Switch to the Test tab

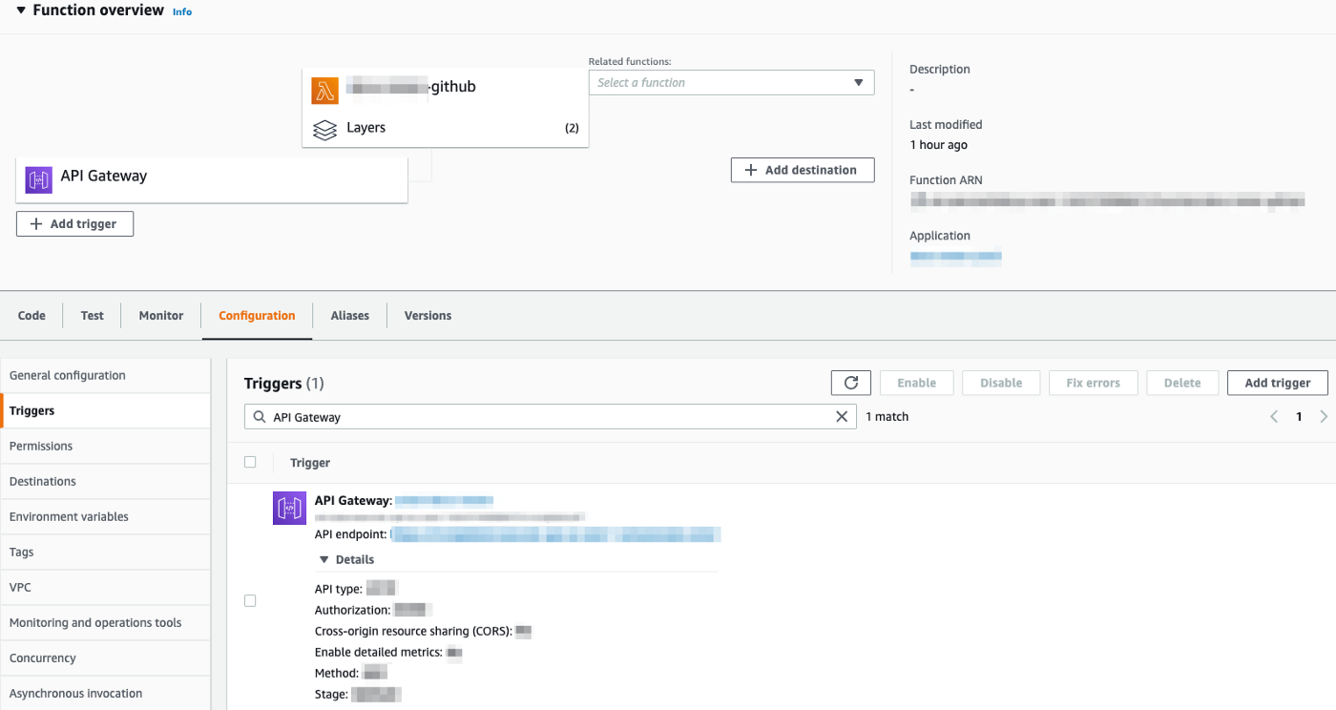[93, 315]
